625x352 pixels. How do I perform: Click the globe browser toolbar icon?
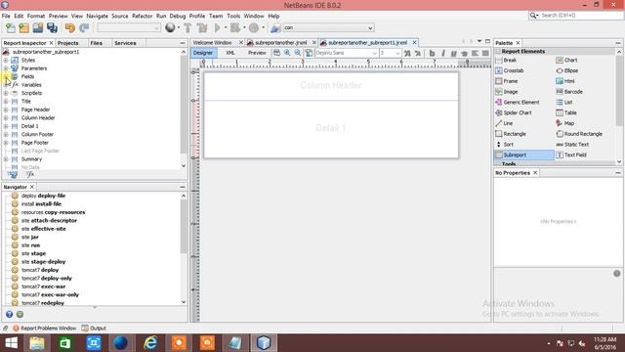click(170, 27)
